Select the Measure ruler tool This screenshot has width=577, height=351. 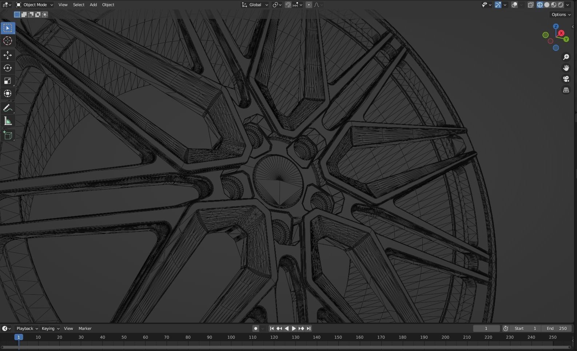click(8, 121)
